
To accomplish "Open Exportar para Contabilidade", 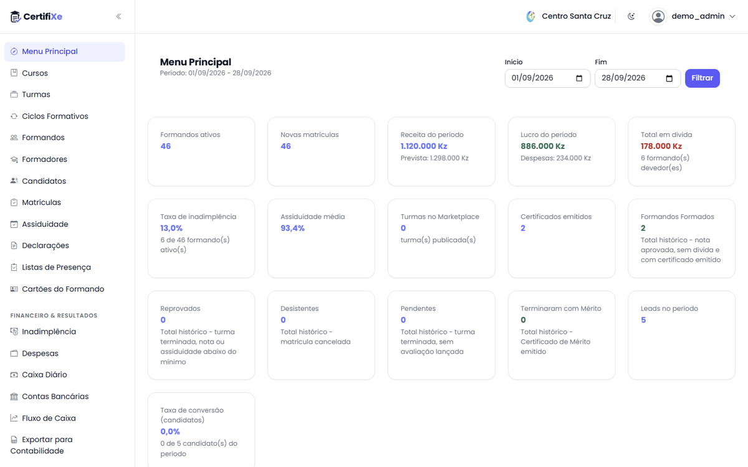I will click(x=65, y=445).
